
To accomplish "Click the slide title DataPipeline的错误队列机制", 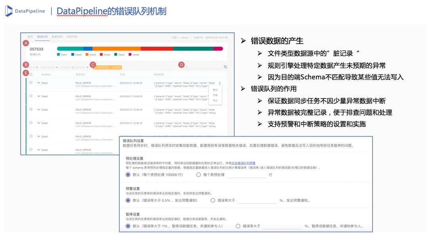I will (x=111, y=11).
